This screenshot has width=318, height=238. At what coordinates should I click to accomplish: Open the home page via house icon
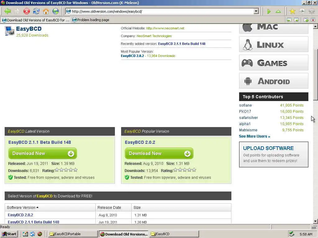[46, 11]
